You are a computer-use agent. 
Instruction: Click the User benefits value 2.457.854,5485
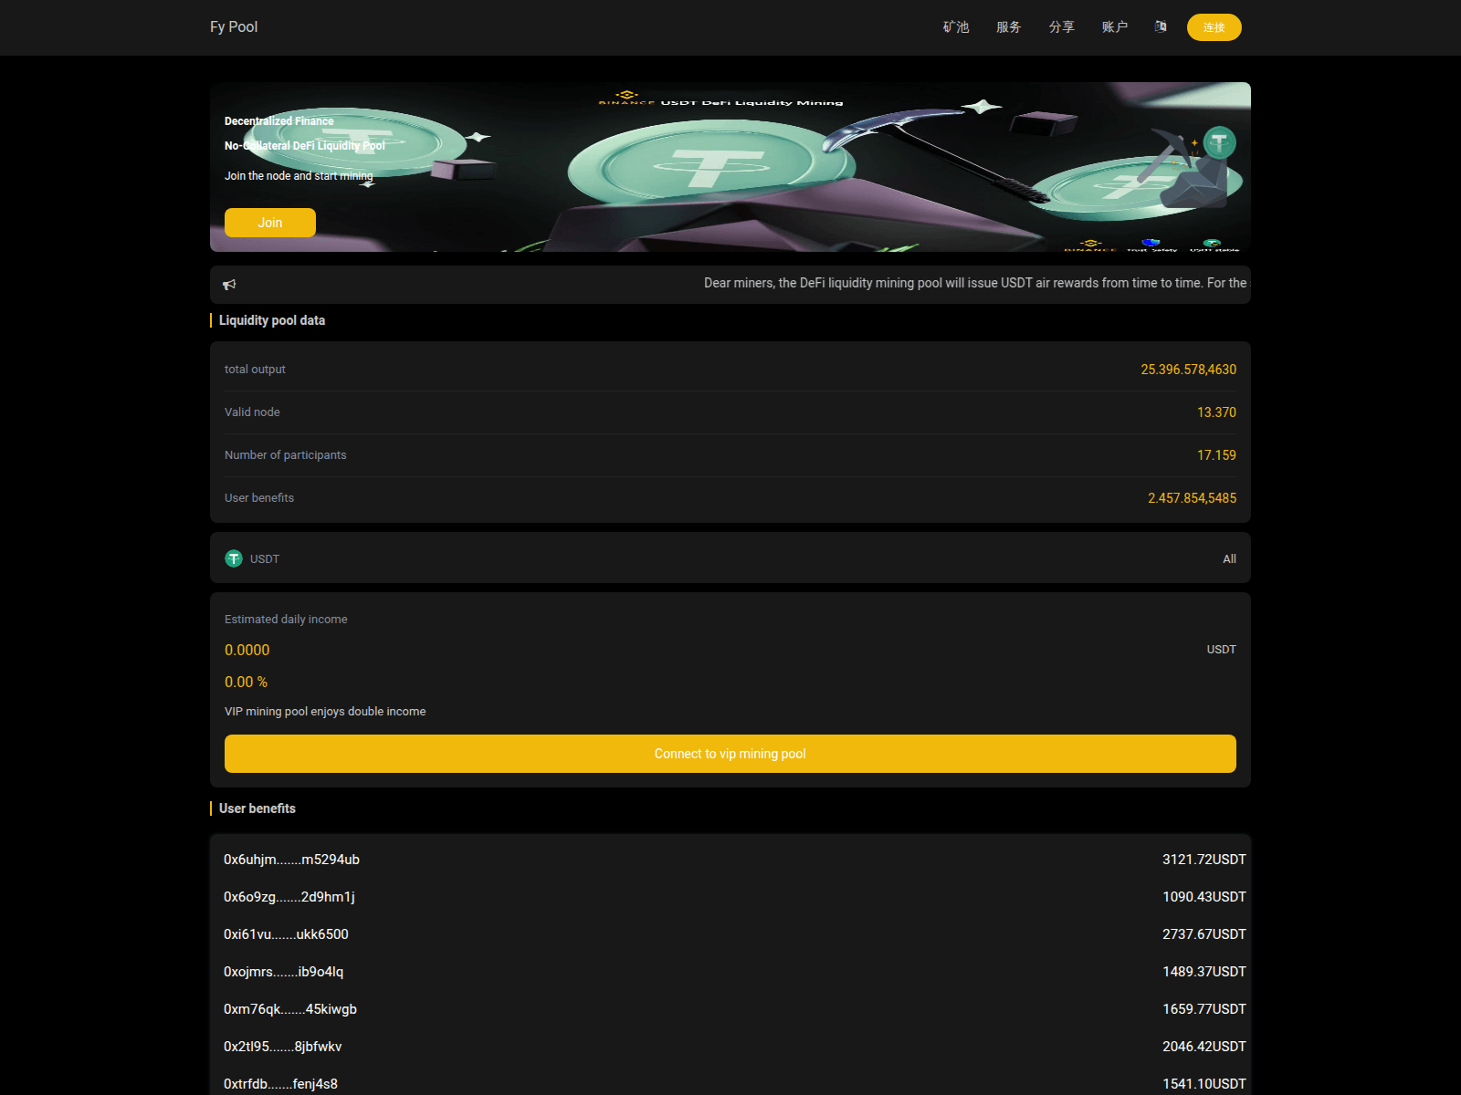pyautogui.click(x=1192, y=498)
